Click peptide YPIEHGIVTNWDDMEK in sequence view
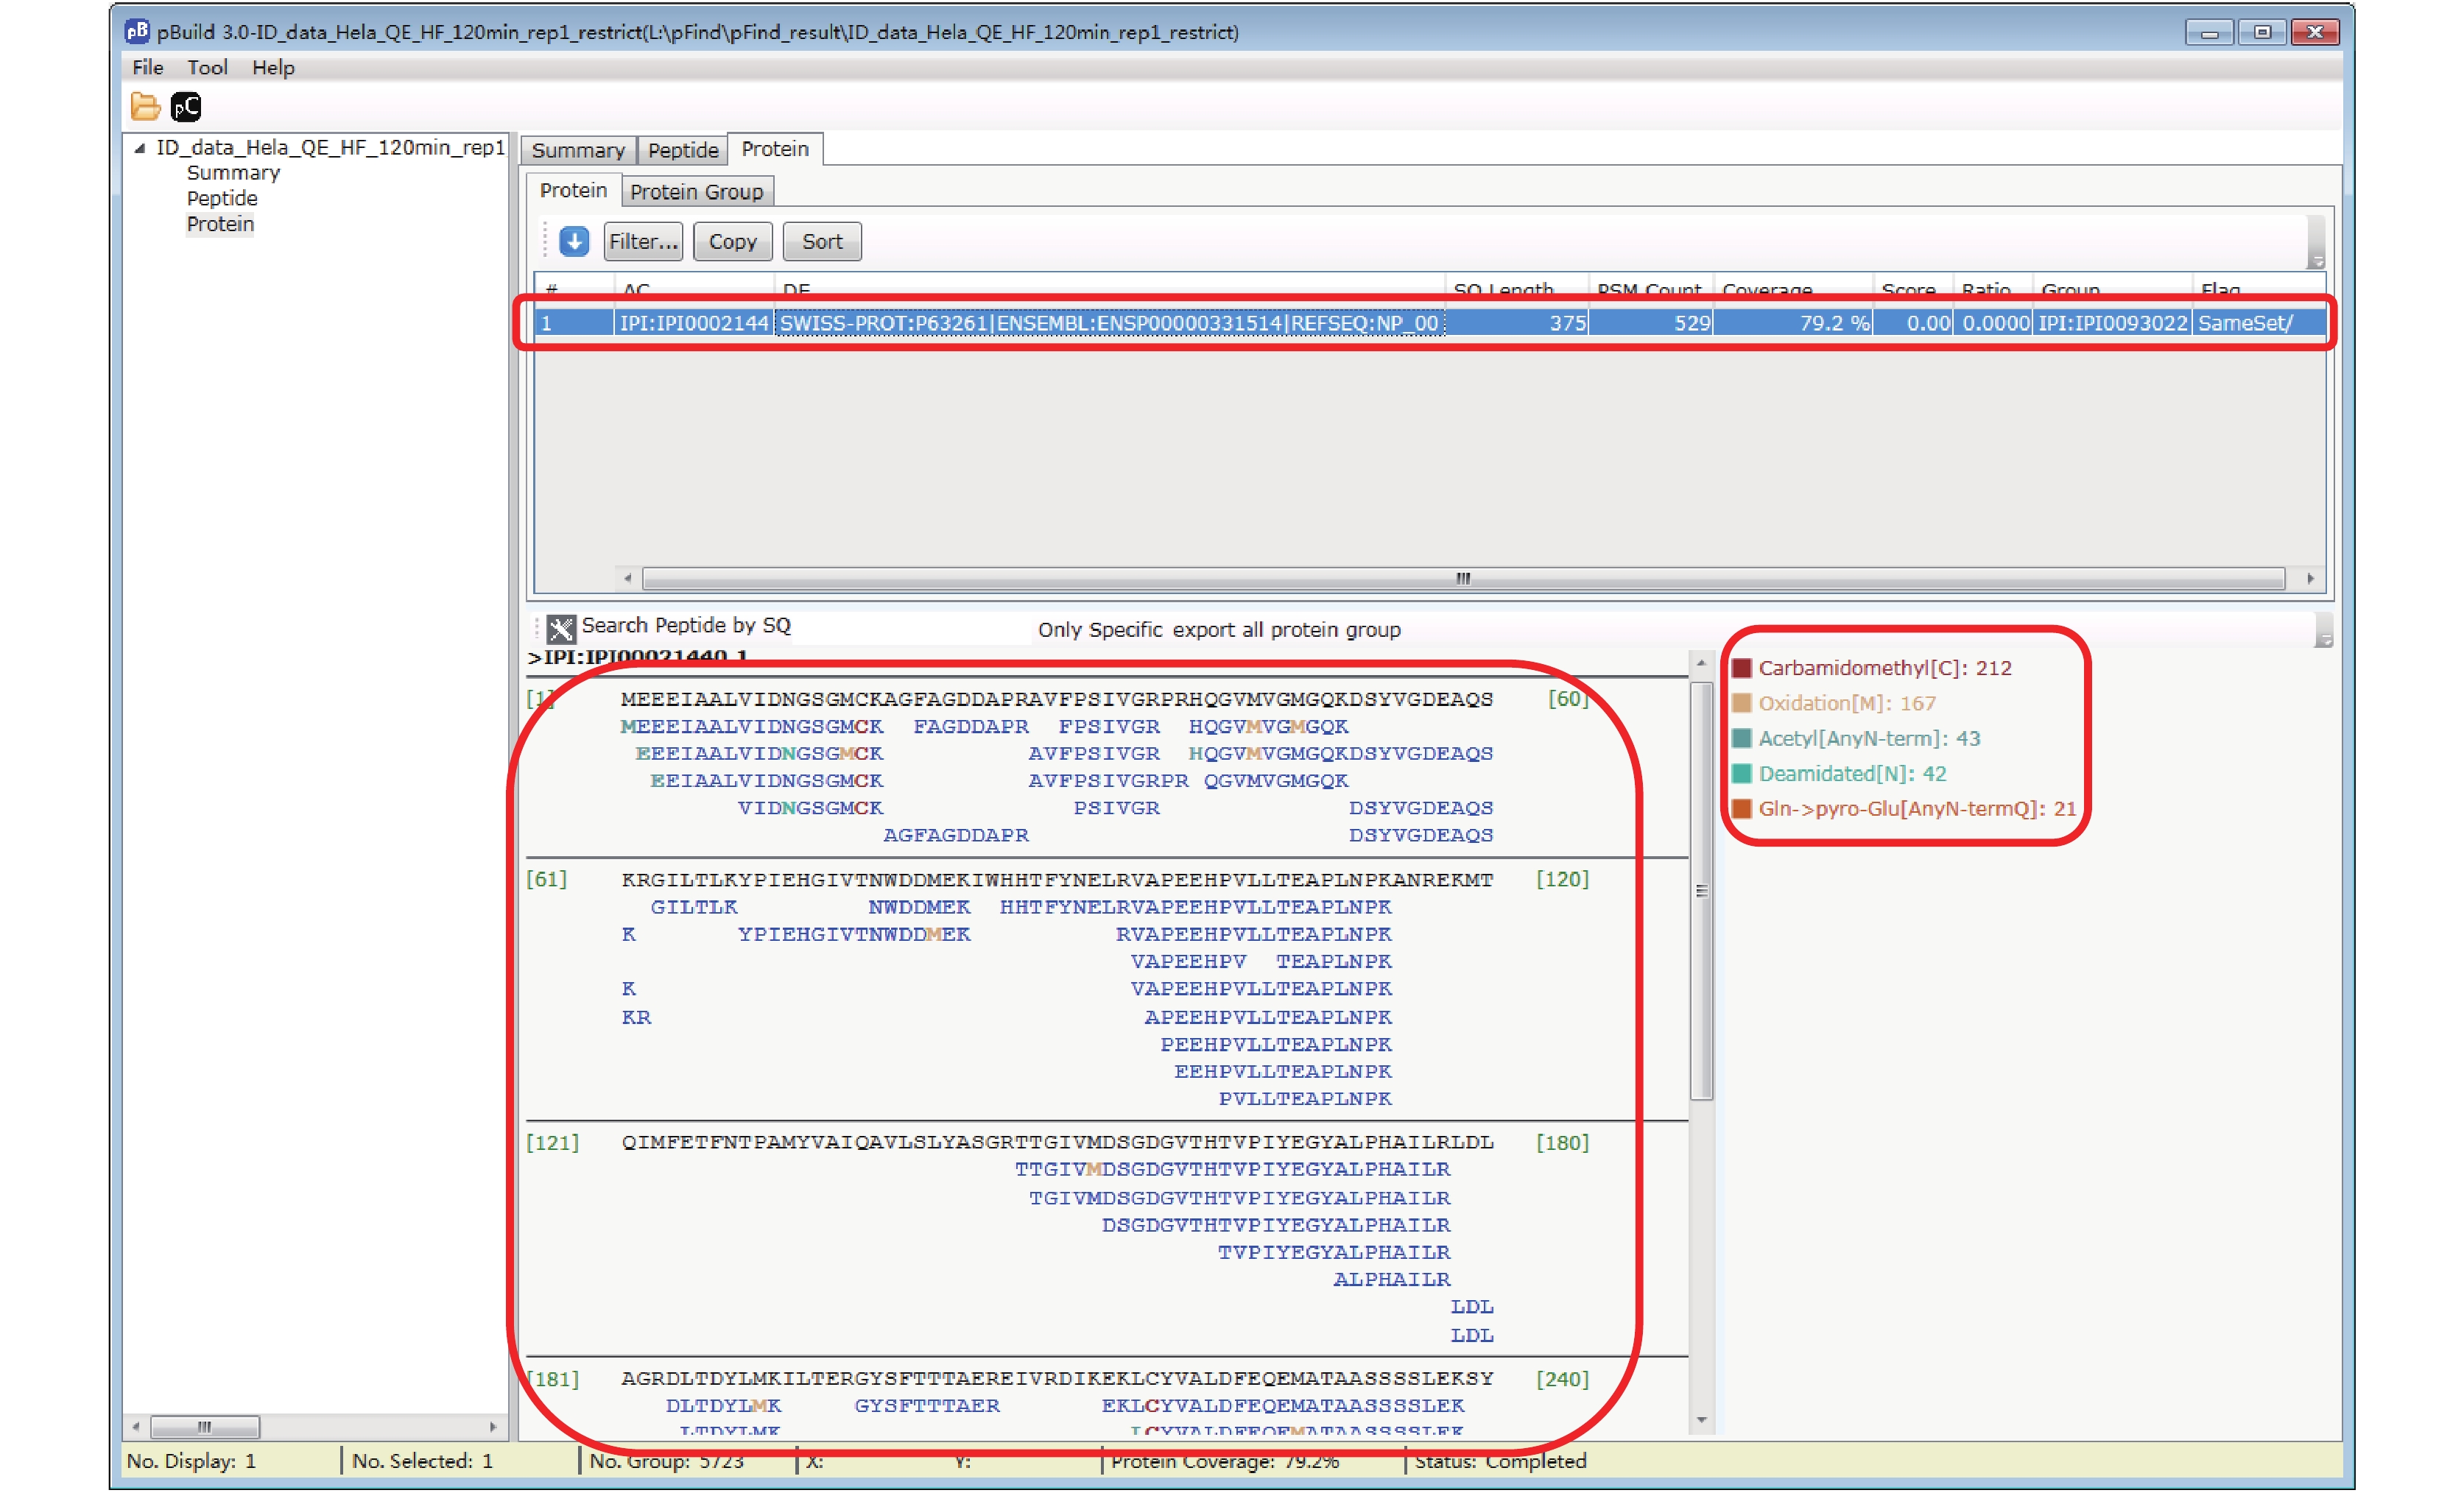This screenshot has height=1493, width=2464. click(x=853, y=934)
